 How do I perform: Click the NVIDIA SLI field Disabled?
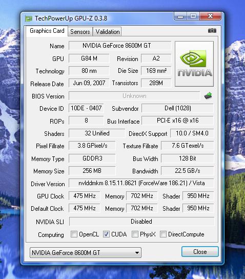point(141,222)
